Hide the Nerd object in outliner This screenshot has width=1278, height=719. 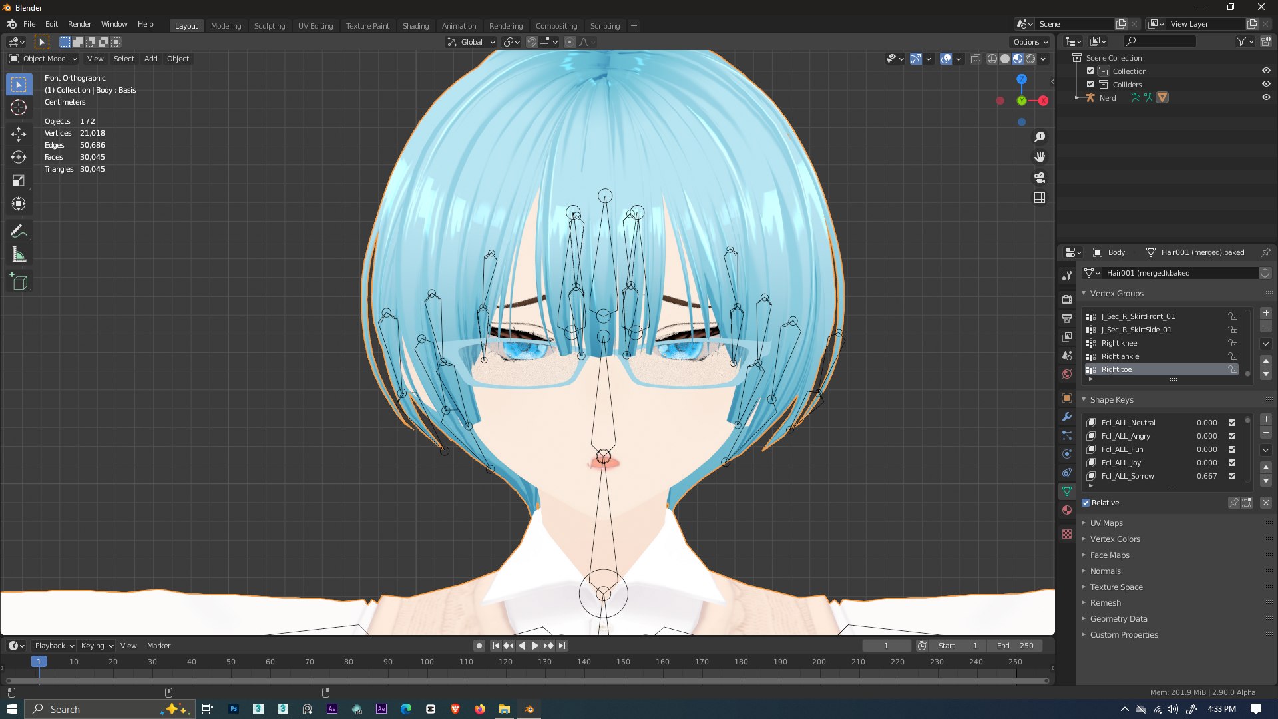(1266, 97)
